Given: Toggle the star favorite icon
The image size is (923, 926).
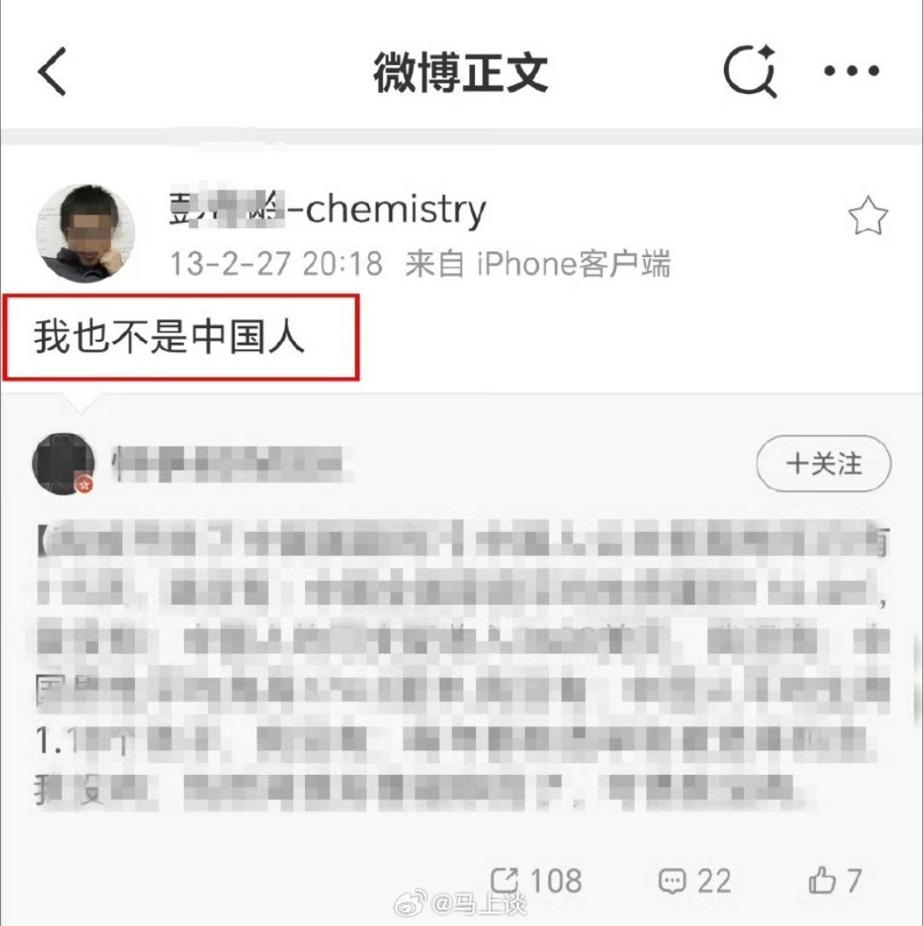Looking at the screenshot, I should 867,216.
